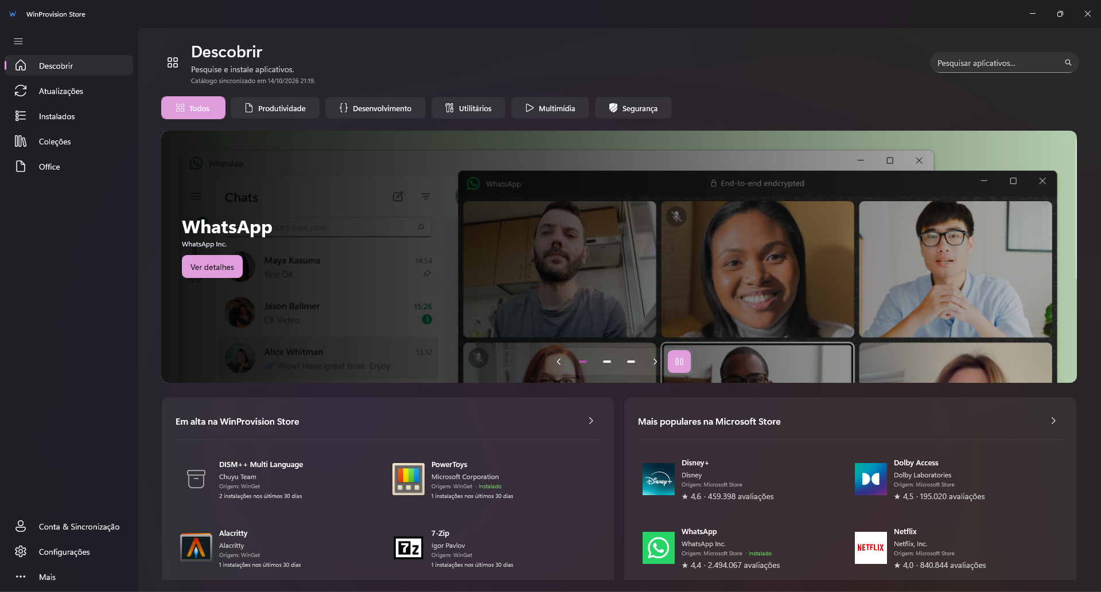The image size is (1101, 592).
Task: Expand Em alta na WinProvision Store
Action: pos(591,421)
